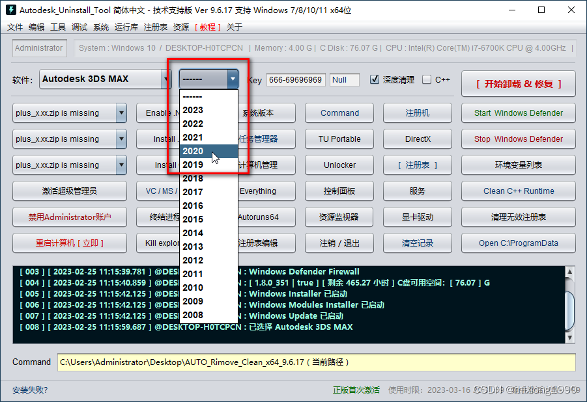
Task: Open the 资源 menu
Action: [181, 27]
